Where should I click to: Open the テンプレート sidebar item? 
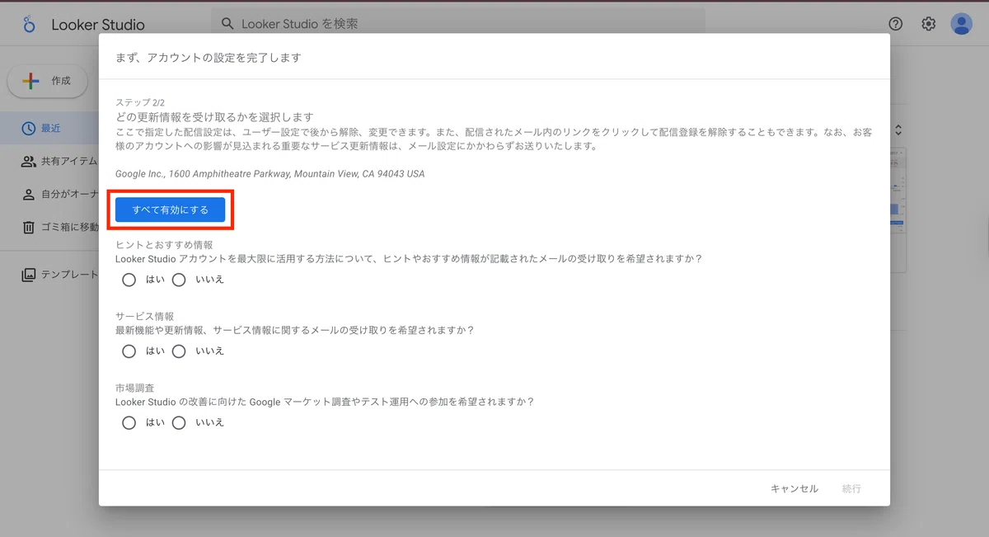(49, 275)
